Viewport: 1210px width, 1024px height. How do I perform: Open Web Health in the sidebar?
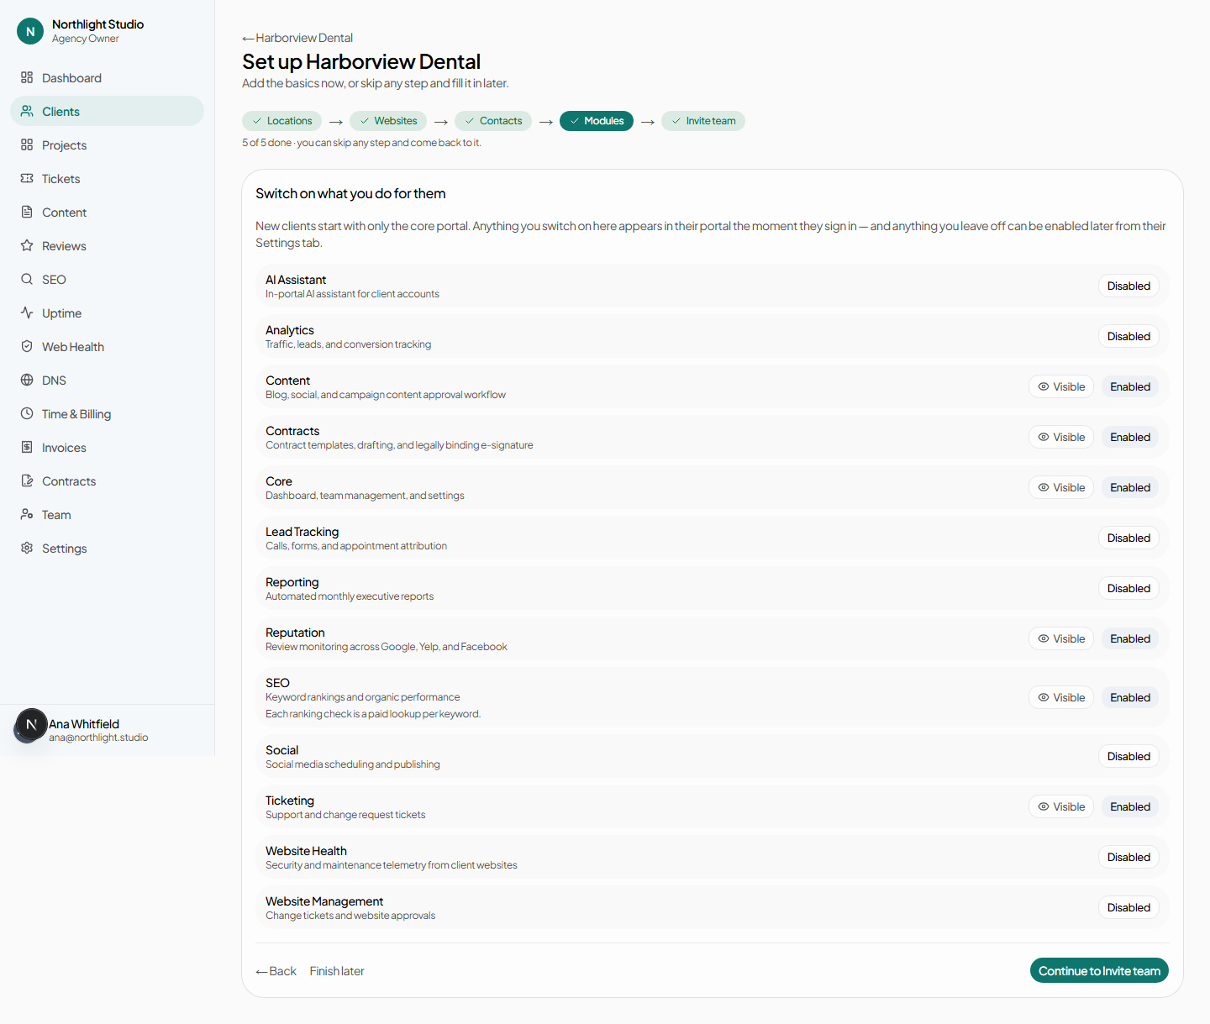pyautogui.click(x=107, y=346)
